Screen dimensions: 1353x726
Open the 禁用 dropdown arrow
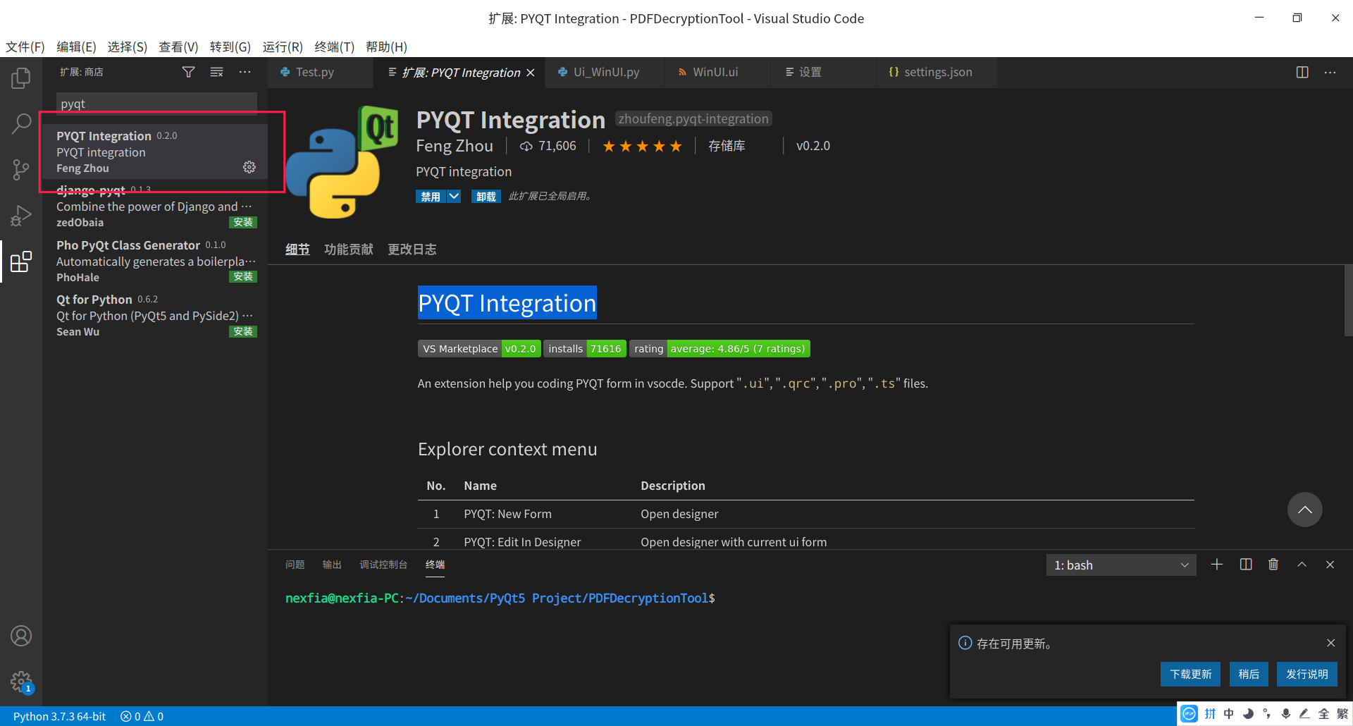tap(453, 196)
